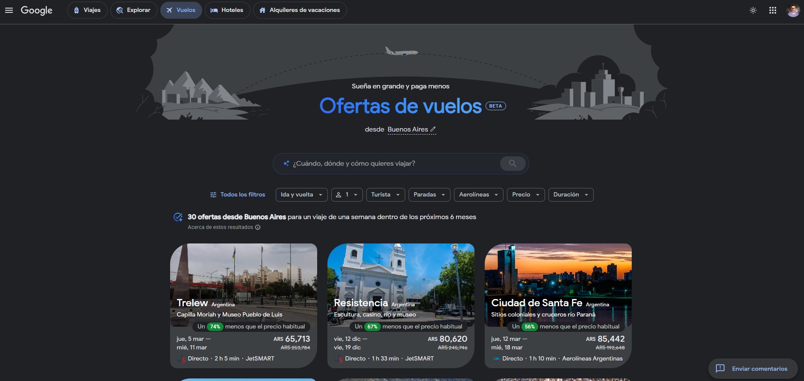Image resolution: width=804 pixels, height=381 pixels.
Task: Toggle the light/dark theme sun icon
Action: pos(753,10)
